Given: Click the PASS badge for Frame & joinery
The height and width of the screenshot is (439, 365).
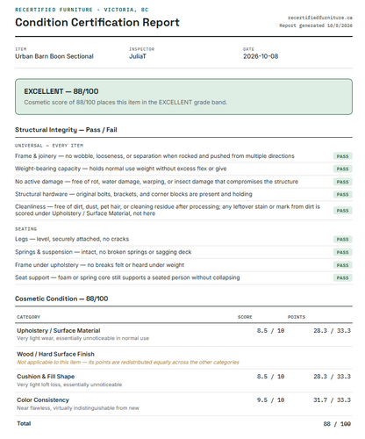Looking at the screenshot, I should coord(342,156).
